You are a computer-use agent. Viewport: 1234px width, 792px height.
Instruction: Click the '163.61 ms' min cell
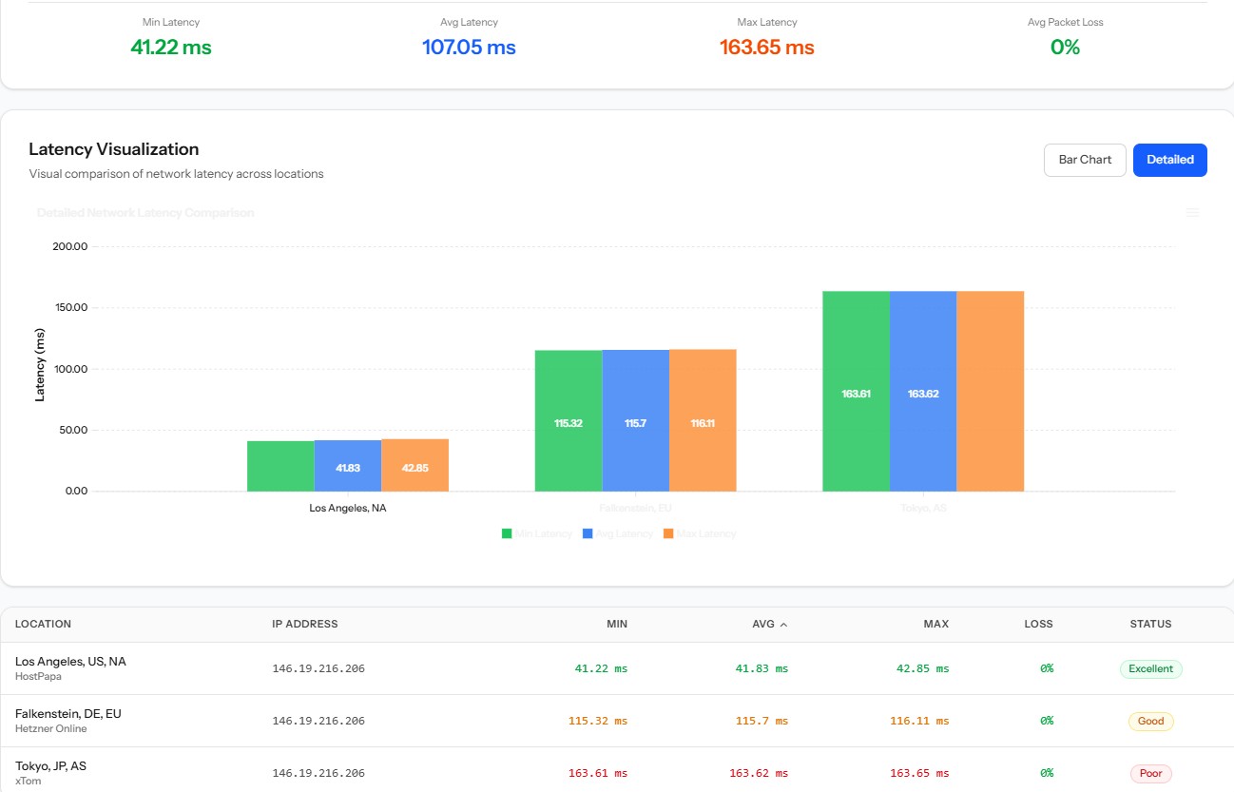coord(598,773)
